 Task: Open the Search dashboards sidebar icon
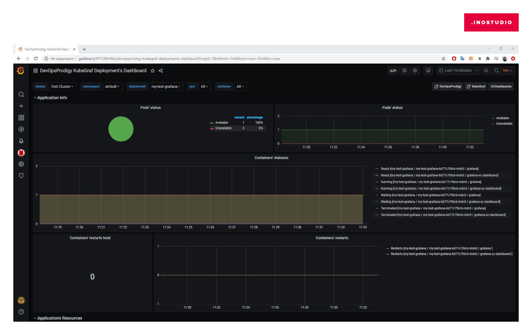click(x=21, y=95)
